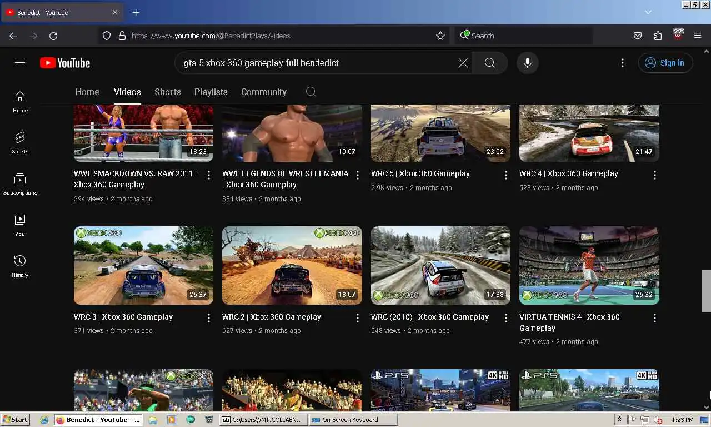Open On-Screen Keyboard taskbar item
This screenshot has width=711, height=427.
pos(354,420)
